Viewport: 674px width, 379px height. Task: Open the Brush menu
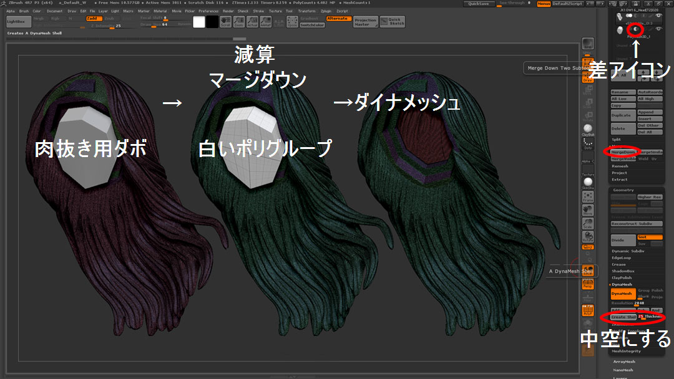(x=24, y=11)
